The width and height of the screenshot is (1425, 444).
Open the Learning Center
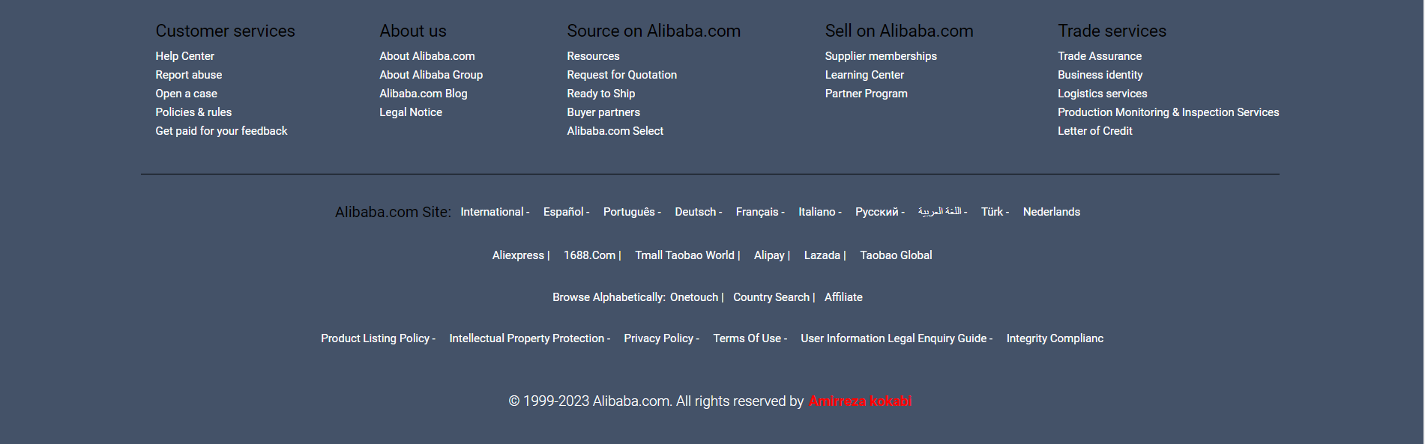coord(864,75)
